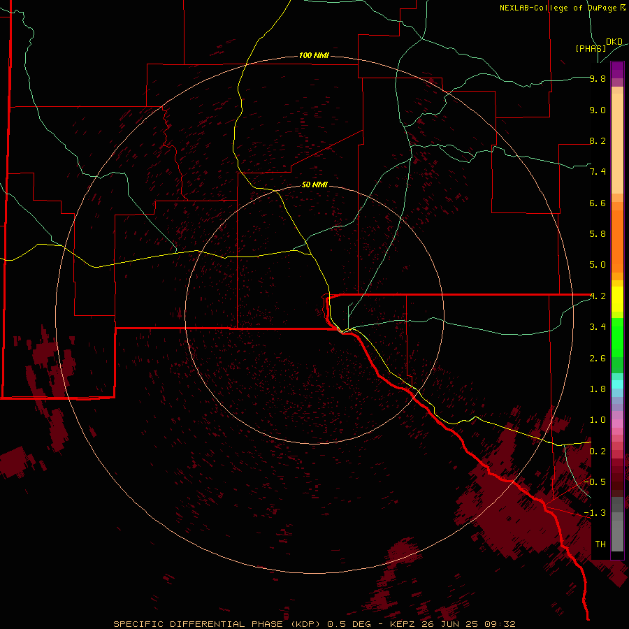Select the 1.8 value on the color scale
Viewport: 629px width, 629px height.
point(598,389)
